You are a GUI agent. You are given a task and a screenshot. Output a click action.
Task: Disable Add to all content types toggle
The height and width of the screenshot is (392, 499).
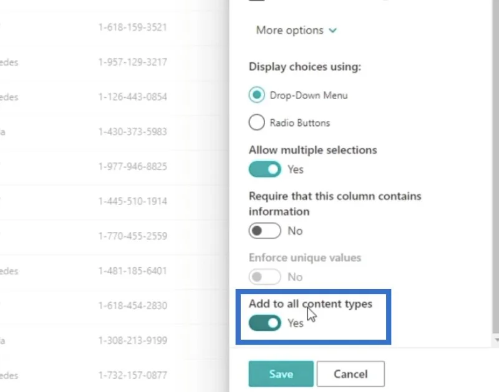(x=264, y=323)
